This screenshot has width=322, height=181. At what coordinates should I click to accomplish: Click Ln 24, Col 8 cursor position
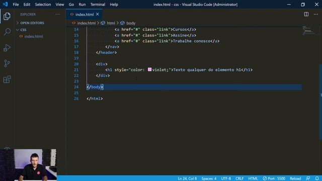click(187, 178)
